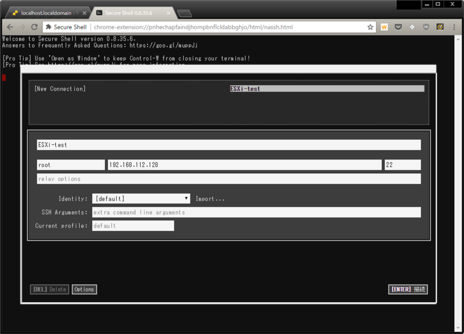Screen dimensions: 464x334
Task: Select the ESXi-test saved connection
Action: click(327, 89)
